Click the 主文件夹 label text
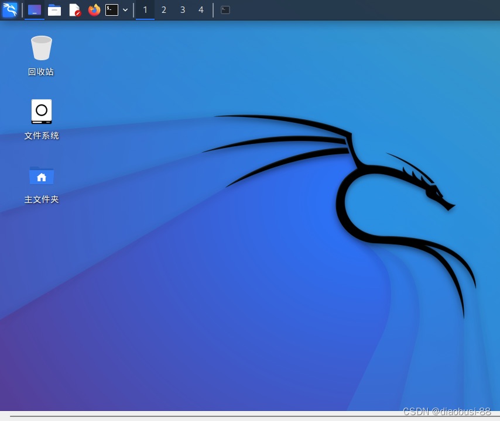This screenshot has width=500, height=421. (42, 199)
